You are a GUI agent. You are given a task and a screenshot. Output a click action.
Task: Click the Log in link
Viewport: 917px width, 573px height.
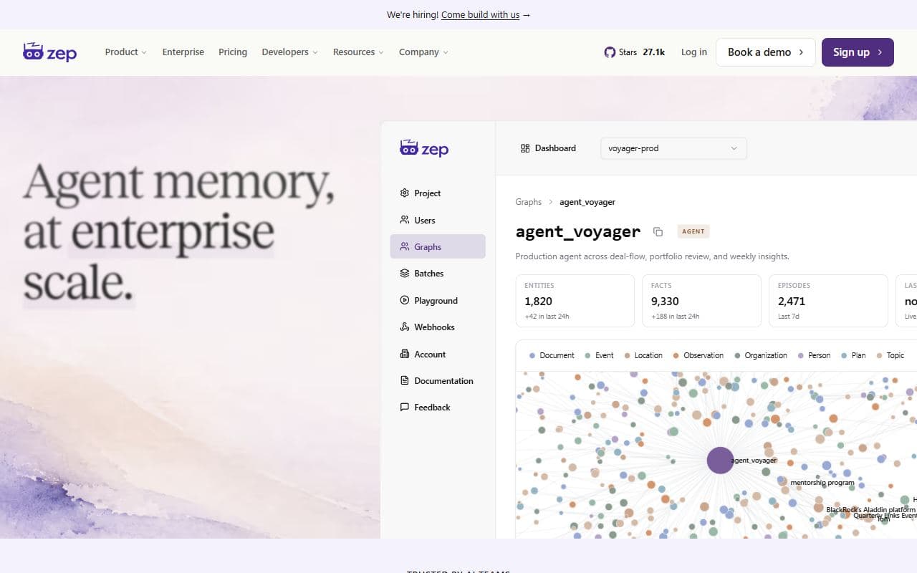(693, 52)
